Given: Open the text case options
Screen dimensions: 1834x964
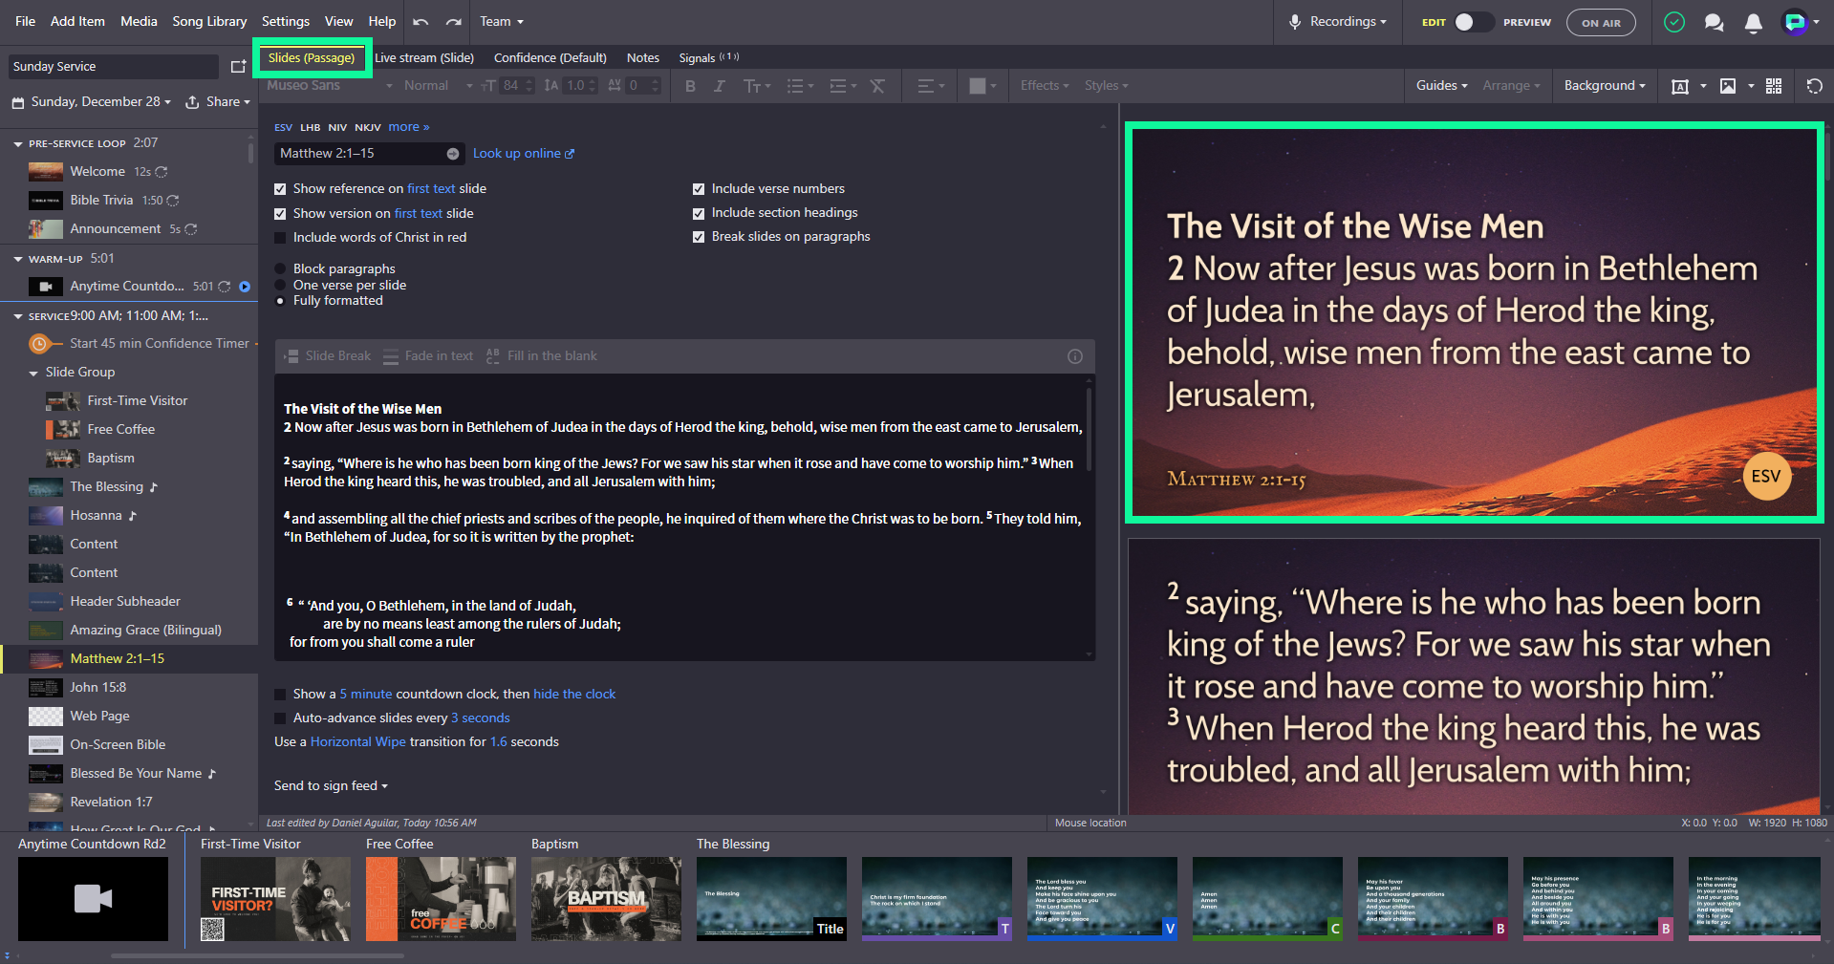Looking at the screenshot, I should [757, 86].
